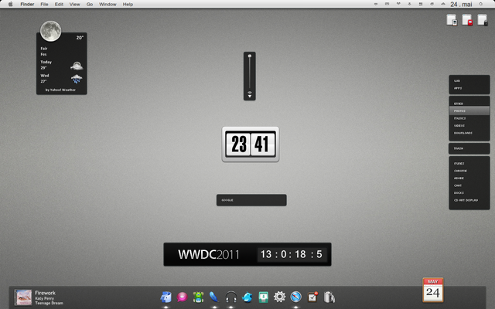Open the Go menu
The image size is (495, 309).
[90, 4]
